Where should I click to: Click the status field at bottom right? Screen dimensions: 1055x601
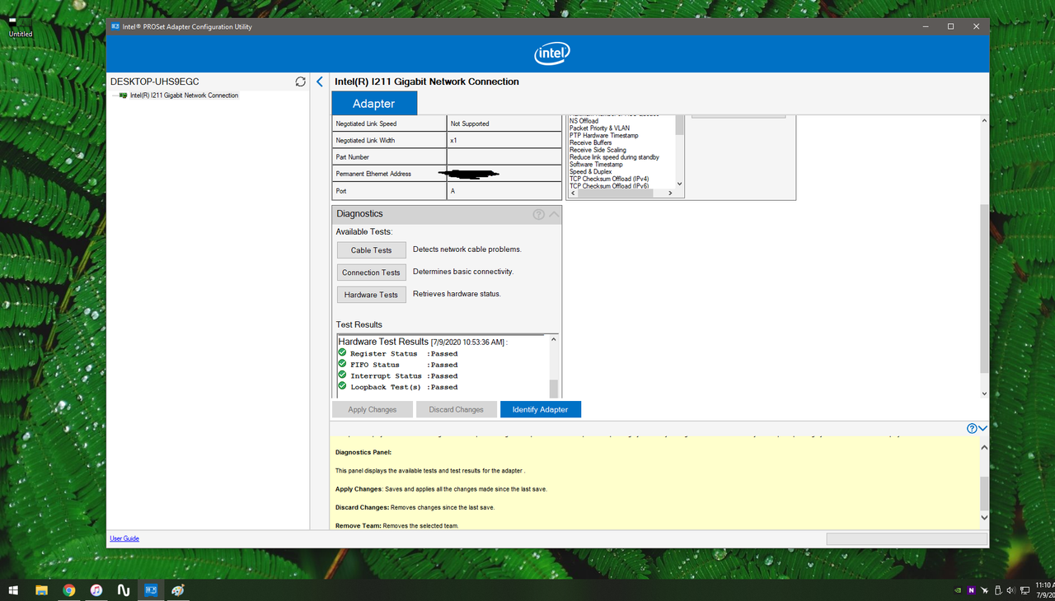click(907, 538)
